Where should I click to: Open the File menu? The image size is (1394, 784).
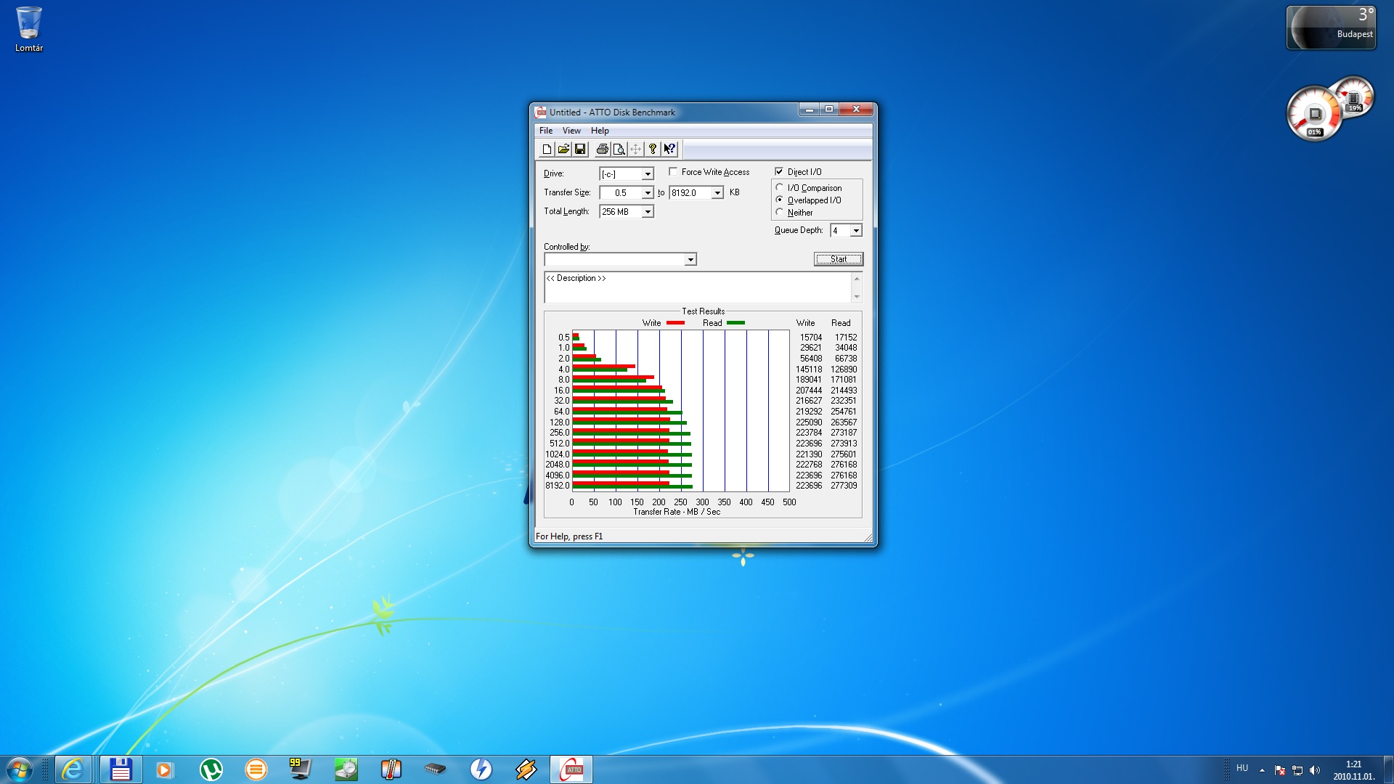546,131
